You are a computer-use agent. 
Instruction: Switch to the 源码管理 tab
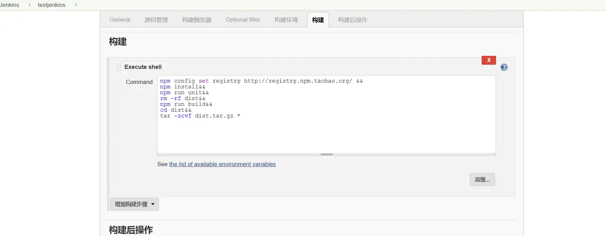click(x=156, y=20)
